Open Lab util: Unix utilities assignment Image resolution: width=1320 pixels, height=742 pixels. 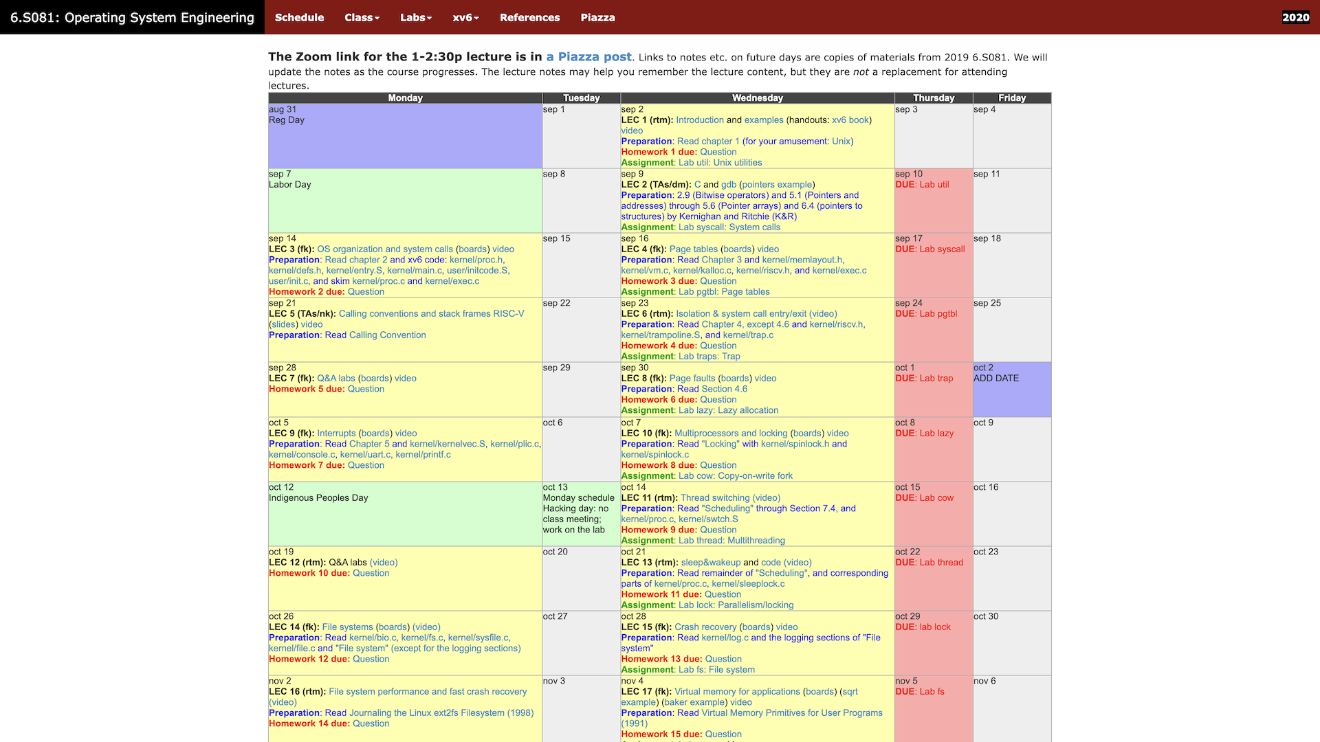point(720,163)
